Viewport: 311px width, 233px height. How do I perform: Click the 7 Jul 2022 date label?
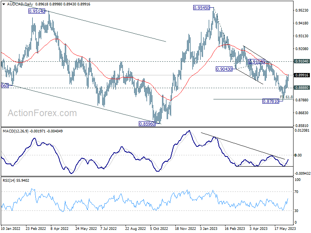[108, 229]
